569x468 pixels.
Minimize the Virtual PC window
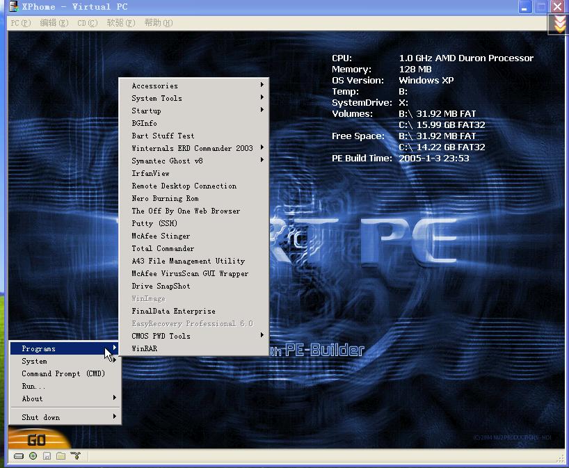pos(524,7)
